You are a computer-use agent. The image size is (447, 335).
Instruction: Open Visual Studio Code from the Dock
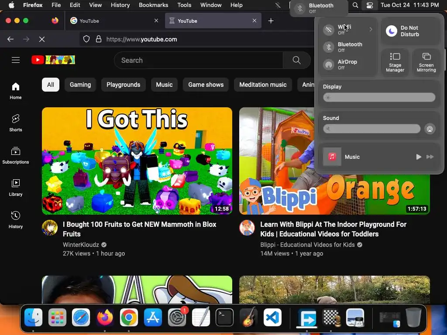pos(272,317)
